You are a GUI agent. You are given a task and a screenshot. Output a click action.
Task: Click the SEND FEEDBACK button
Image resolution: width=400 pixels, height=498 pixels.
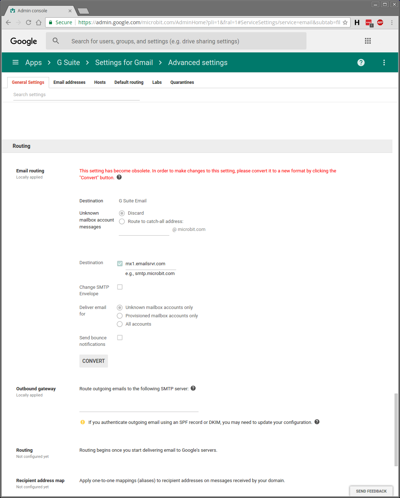pos(371,491)
